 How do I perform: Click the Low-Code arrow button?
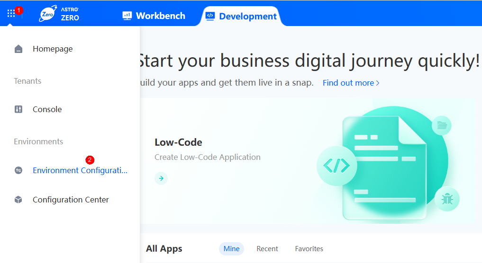point(161,178)
